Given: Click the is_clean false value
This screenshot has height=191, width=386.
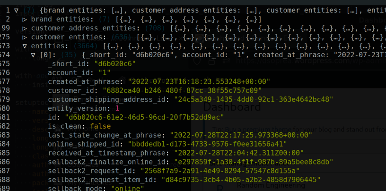Looking at the screenshot, I should [x=100, y=126].
